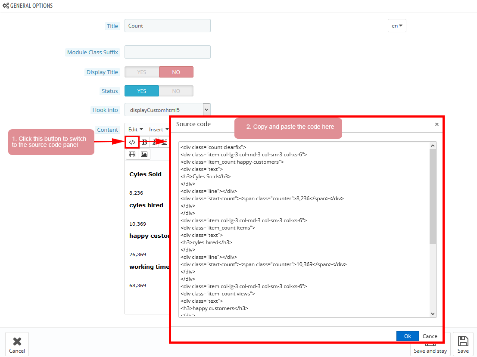Click the Save floppy disk icon

click(x=463, y=344)
